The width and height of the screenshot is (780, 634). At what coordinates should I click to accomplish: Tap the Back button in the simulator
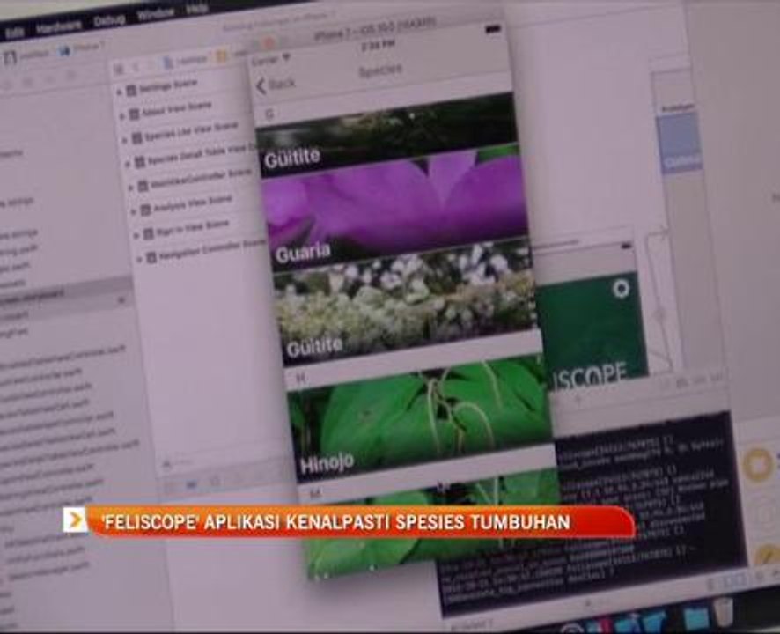276,85
